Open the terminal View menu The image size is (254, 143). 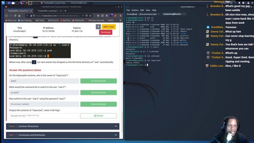[148, 10]
